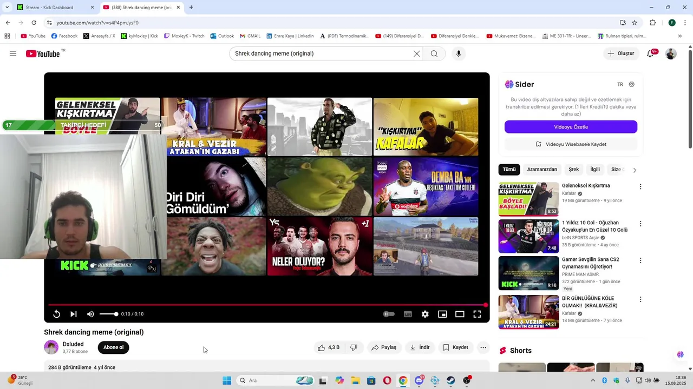
Task: Expand the system tray hidden icons
Action: click(x=593, y=380)
